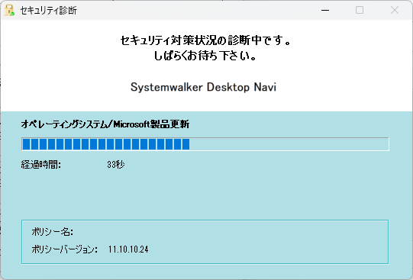Click the padlock icon in title bar
The width and height of the screenshot is (413, 280).
[9, 11]
